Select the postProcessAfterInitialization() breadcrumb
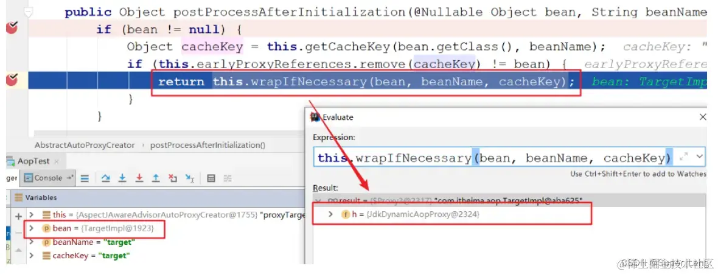 [207, 145]
